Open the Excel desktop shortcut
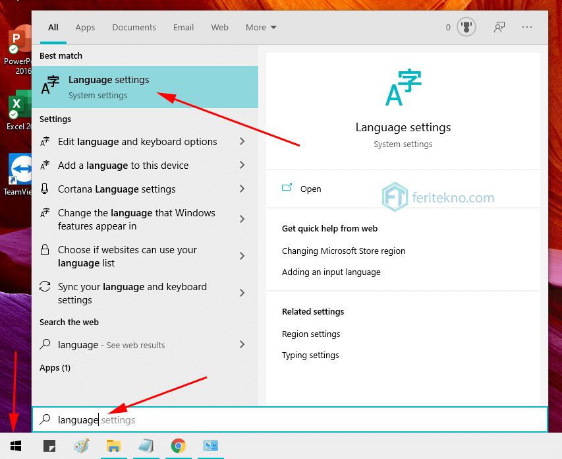This screenshot has height=459, width=562. point(18,109)
